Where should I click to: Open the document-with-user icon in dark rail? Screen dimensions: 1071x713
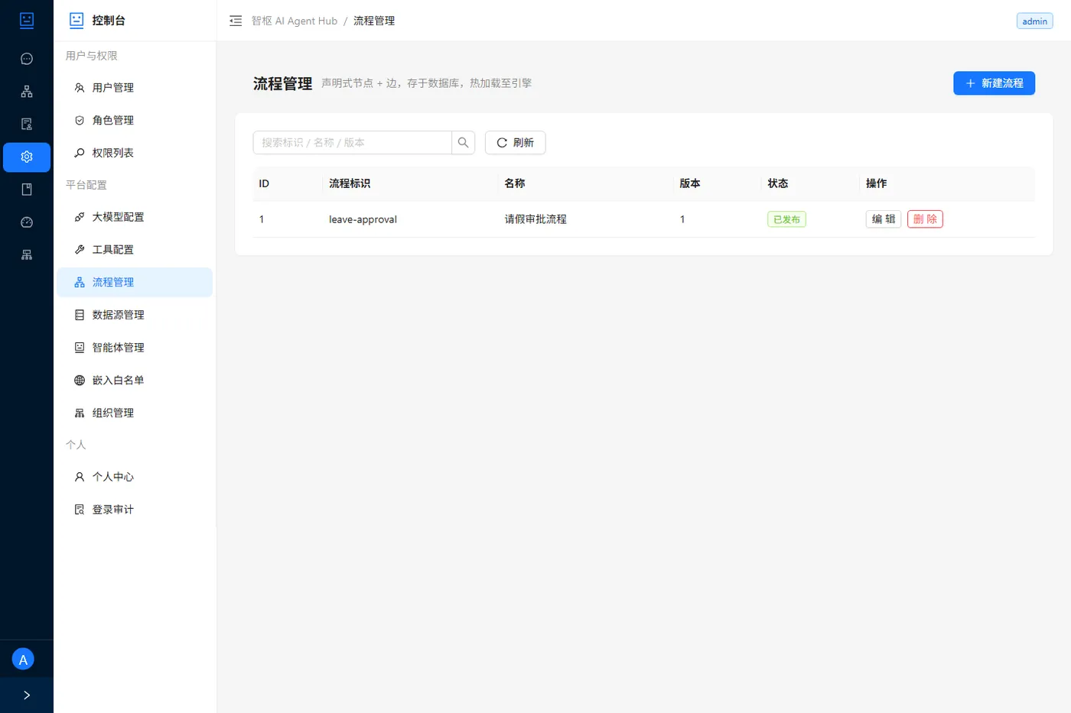pos(27,124)
